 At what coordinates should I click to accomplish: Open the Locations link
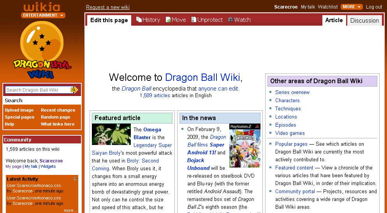286,117
